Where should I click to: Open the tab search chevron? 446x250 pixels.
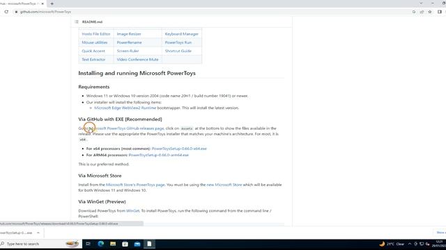421,3
